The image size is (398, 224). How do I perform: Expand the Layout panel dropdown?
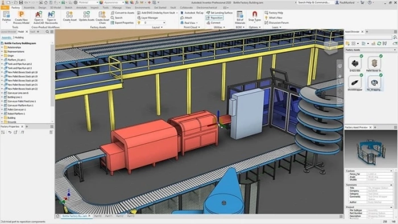click(x=157, y=27)
